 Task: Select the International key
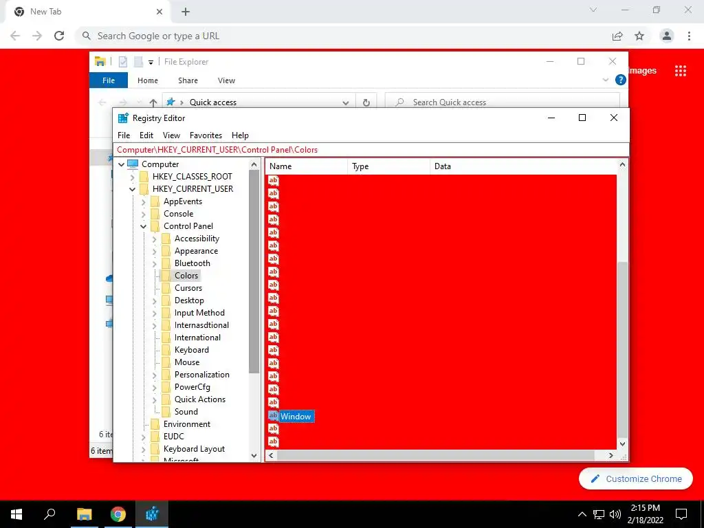pos(197,337)
